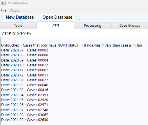
Task: Click the MainWindow application icon
Action: point(4,3)
